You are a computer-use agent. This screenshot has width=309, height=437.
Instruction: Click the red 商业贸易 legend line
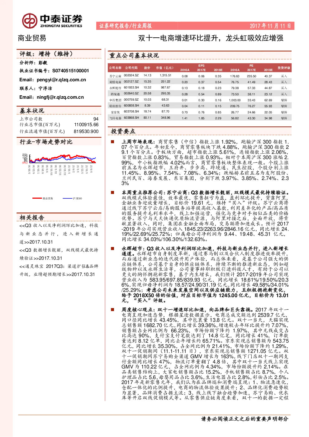pyautogui.click(x=37, y=198)
